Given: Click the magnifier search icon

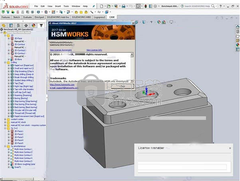Looking at the screenshot, I should point(213,6).
